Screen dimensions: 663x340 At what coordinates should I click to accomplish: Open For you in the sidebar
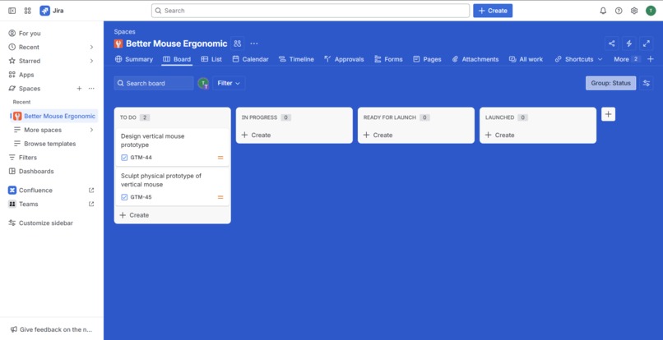(x=51, y=34)
